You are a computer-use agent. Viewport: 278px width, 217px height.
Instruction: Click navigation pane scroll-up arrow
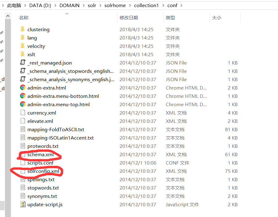tap(8, 16)
